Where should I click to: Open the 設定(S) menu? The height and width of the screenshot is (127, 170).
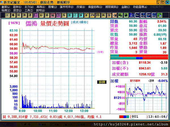point(18,10)
